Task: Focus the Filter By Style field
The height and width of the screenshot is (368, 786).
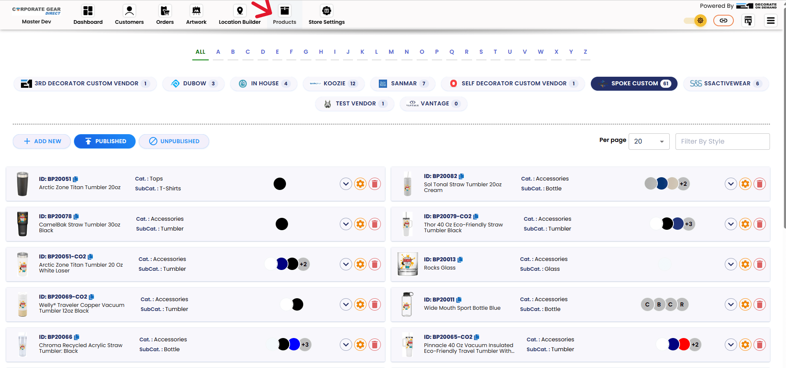Action: tap(723, 142)
